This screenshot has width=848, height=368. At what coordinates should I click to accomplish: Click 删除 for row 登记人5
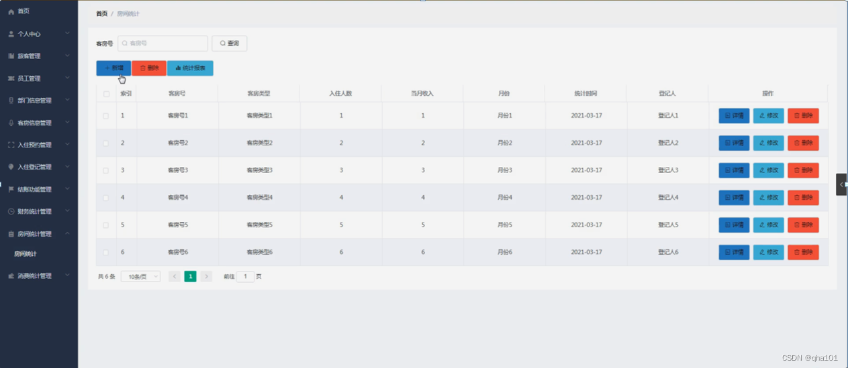click(803, 225)
